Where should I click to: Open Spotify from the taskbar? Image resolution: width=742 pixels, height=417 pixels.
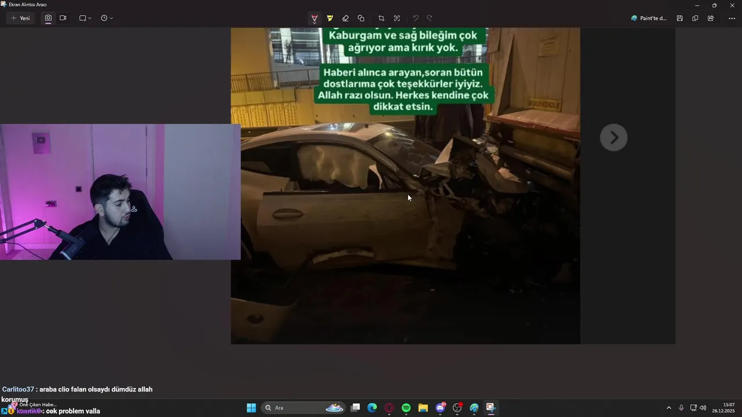[x=406, y=408]
